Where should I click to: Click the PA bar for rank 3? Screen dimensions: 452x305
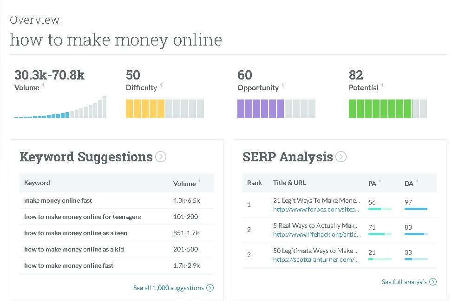[380, 259]
